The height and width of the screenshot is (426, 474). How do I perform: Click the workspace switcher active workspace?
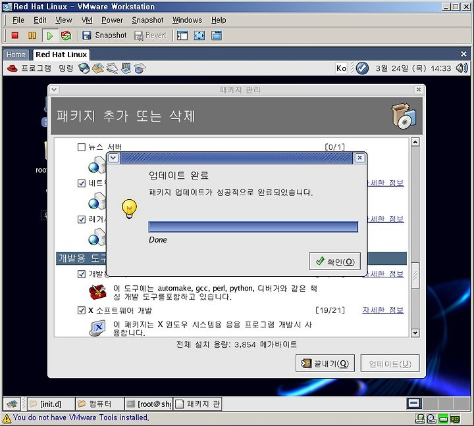413,404
